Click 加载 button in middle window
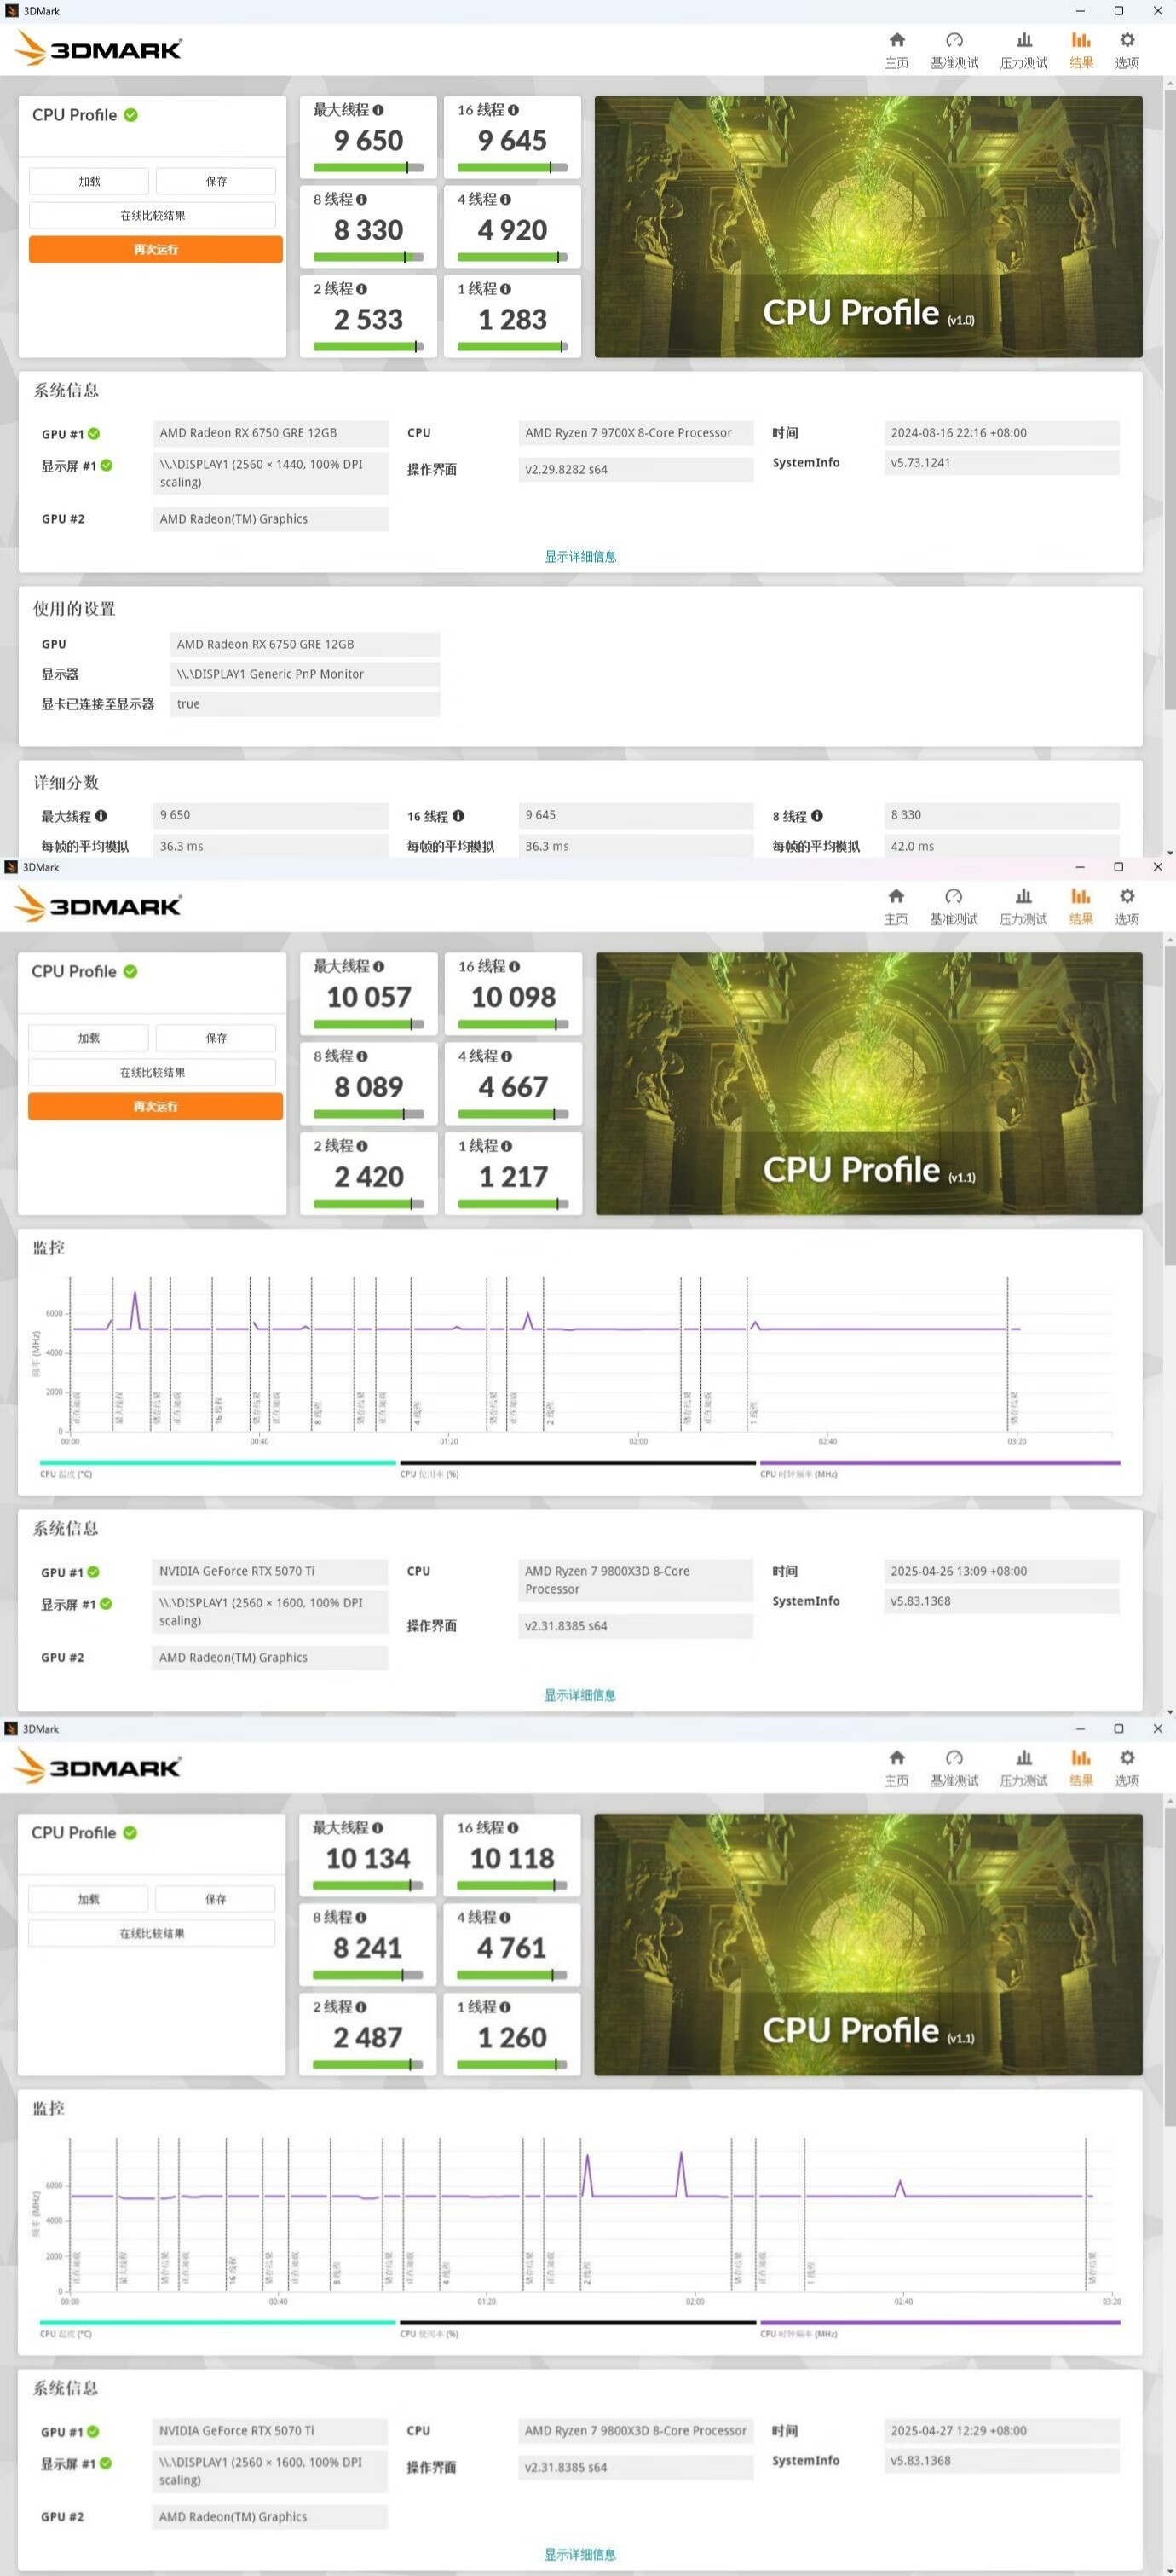The image size is (1176, 2576). (88, 1038)
